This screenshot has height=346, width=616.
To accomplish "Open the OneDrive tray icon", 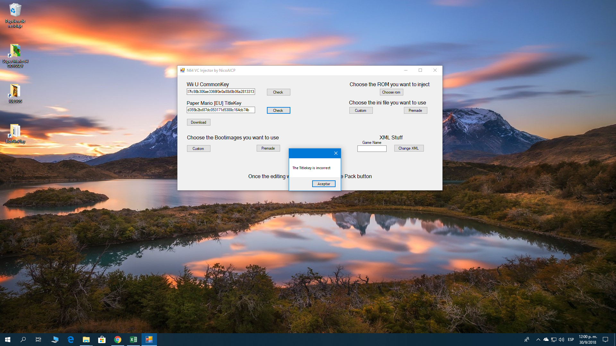I will (x=546, y=340).
